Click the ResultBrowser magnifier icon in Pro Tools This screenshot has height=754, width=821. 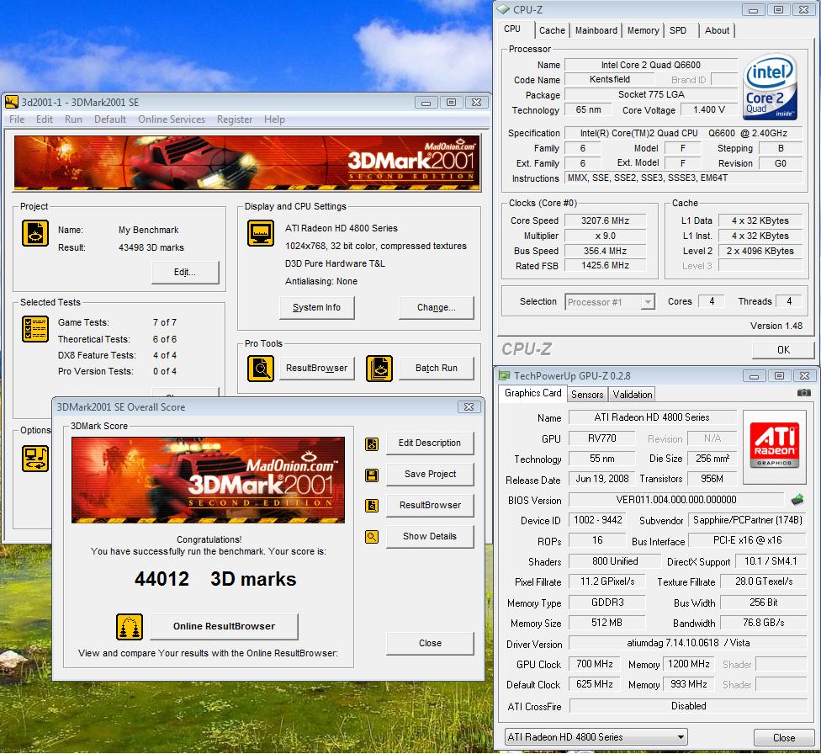click(261, 369)
